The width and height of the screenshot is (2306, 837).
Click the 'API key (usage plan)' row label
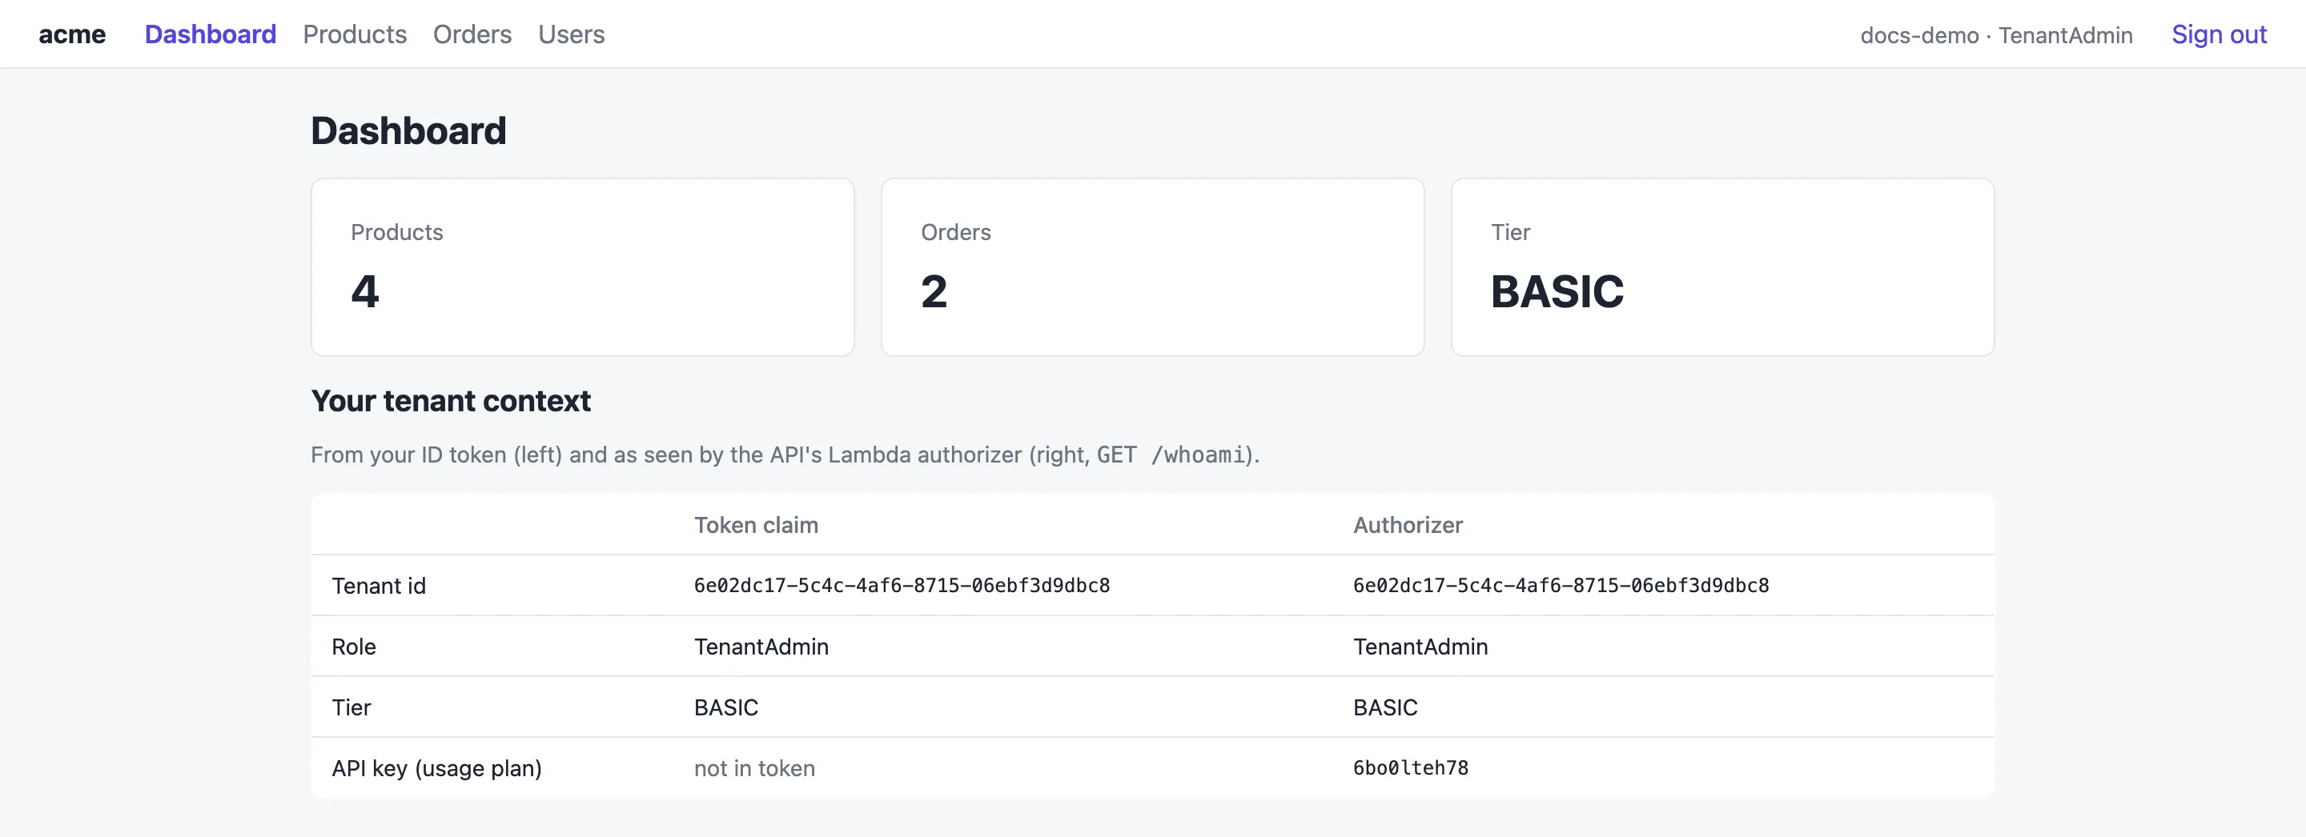click(436, 768)
